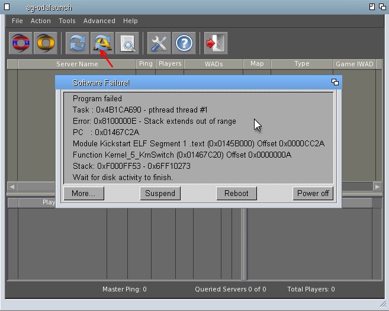Click the get master list icon
The image size is (389, 311).
pos(102,43)
